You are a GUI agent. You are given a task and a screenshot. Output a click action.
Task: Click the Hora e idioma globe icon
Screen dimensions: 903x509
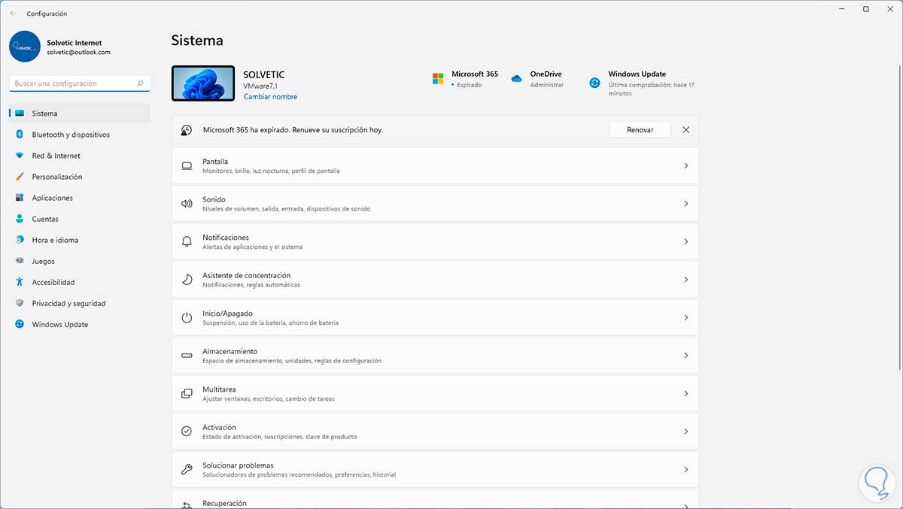20,240
